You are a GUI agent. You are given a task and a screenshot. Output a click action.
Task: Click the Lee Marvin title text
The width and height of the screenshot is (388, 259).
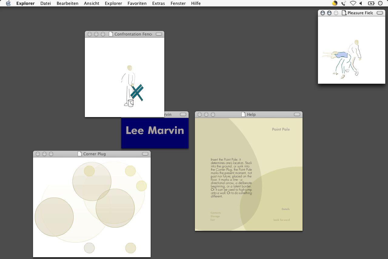click(155, 130)
